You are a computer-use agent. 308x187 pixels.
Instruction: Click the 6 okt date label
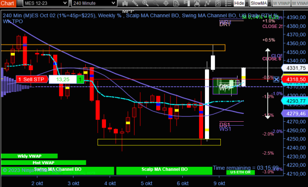coord(183,183)
